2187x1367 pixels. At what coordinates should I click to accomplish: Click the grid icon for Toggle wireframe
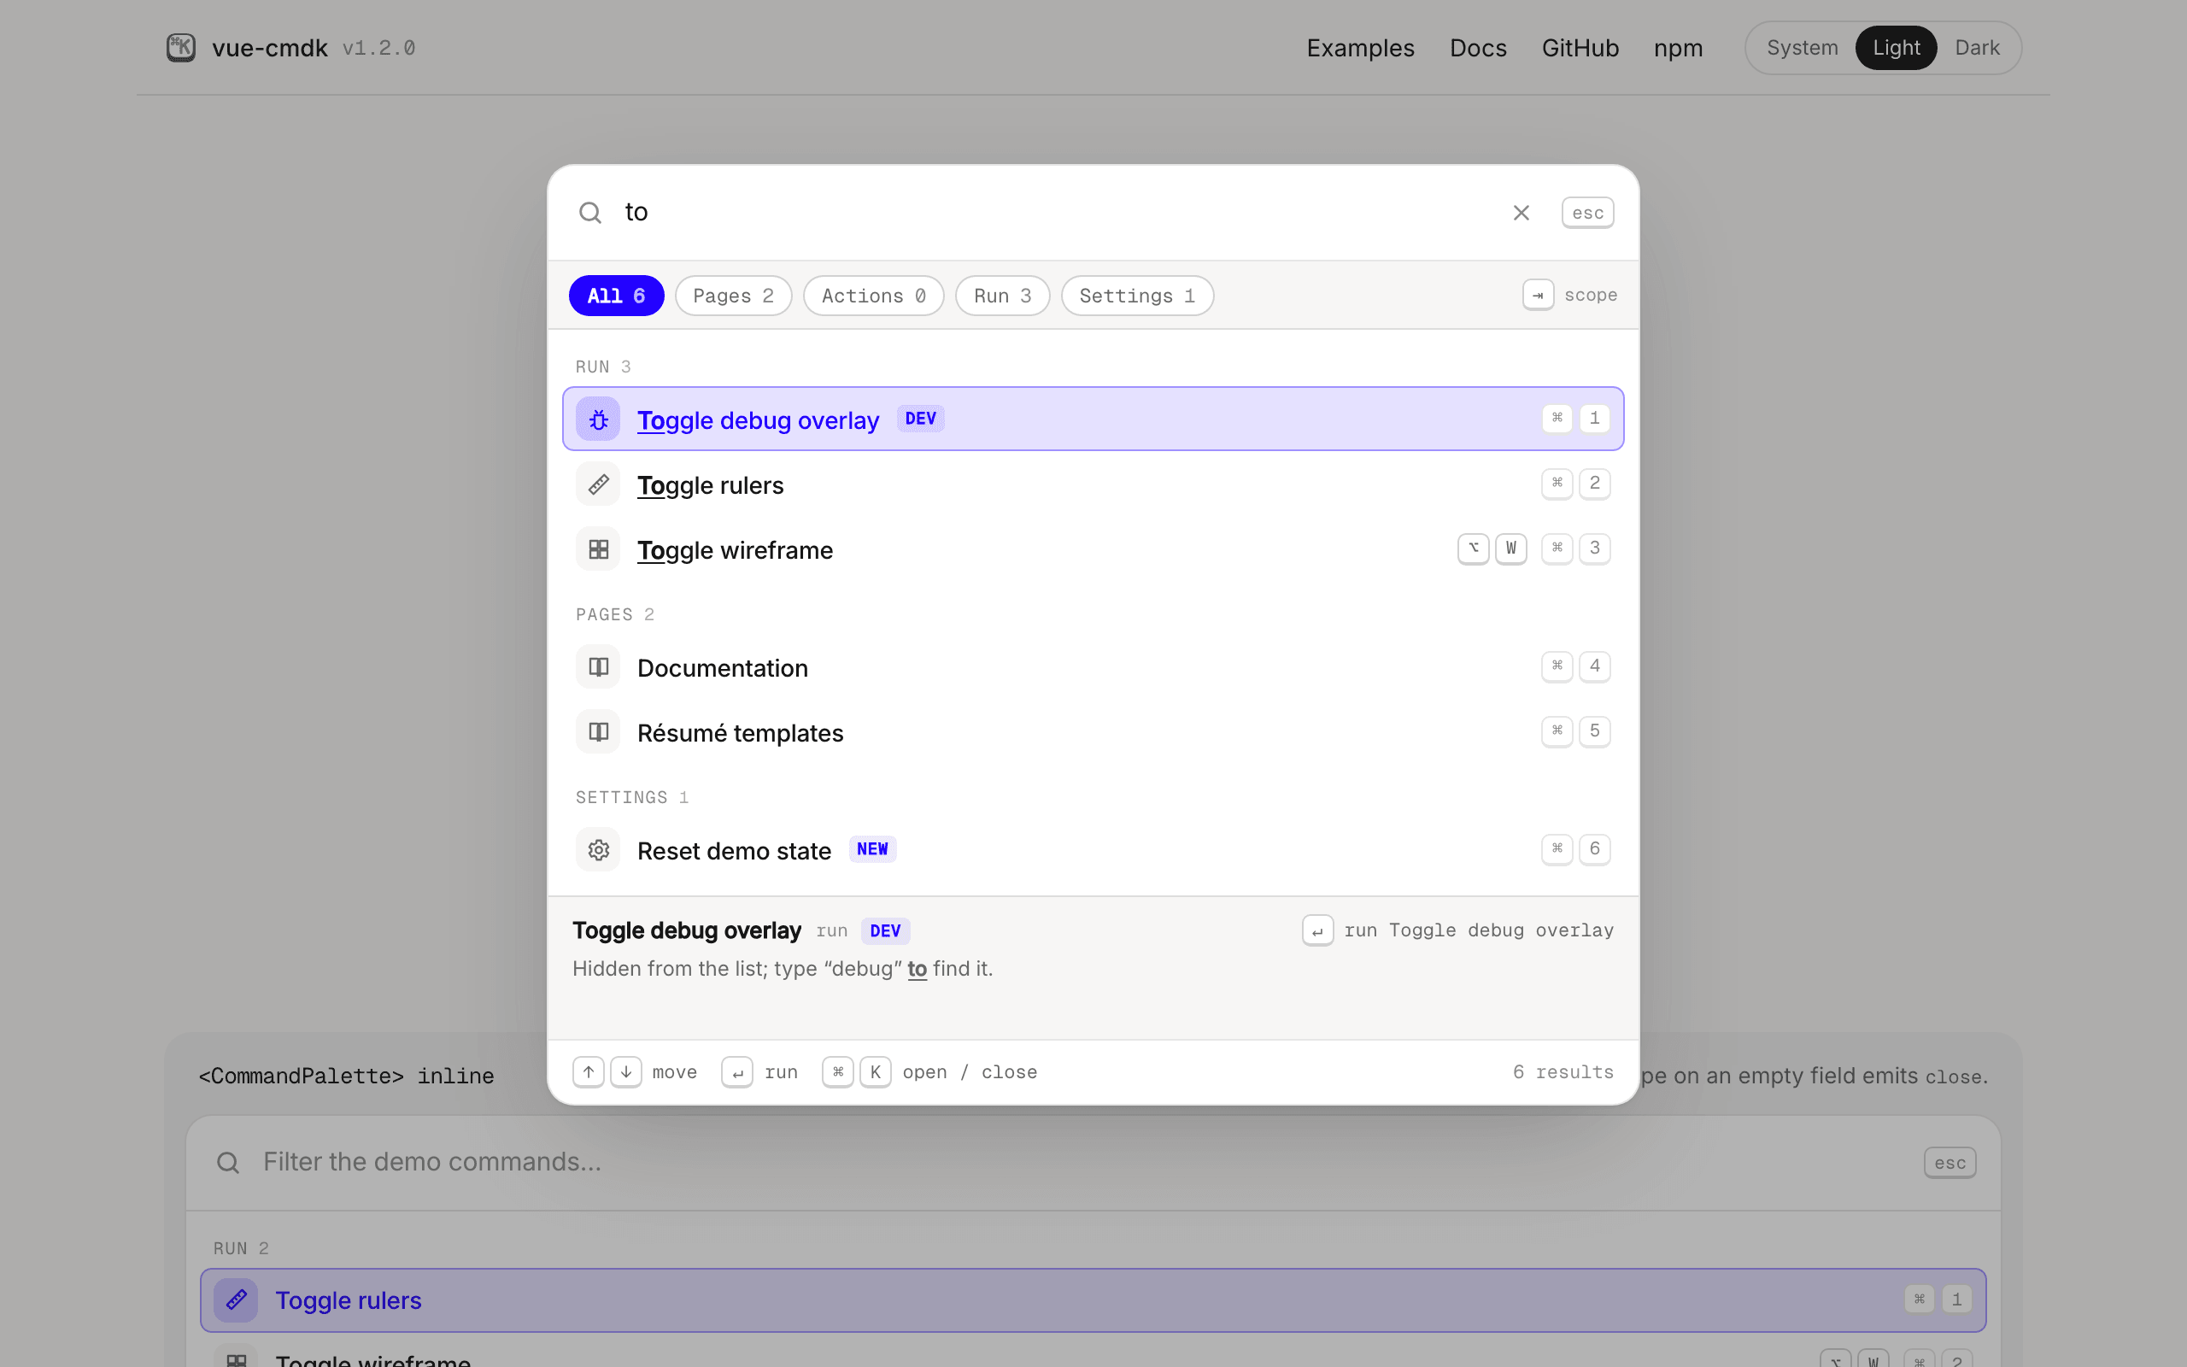click(598, 549)
